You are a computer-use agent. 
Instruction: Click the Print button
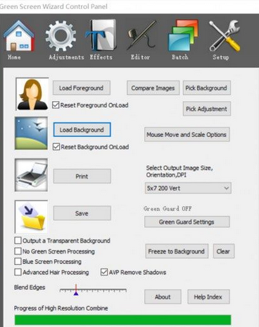point(82,176)
